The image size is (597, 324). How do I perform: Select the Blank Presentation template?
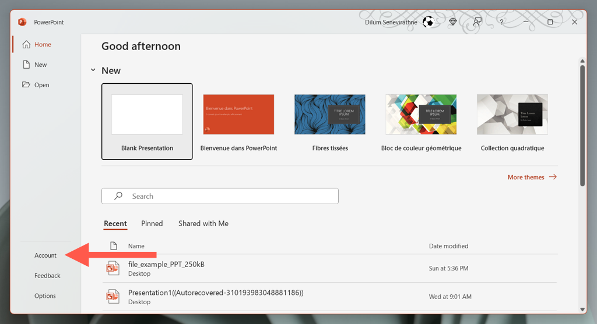(x=147, y=122)
